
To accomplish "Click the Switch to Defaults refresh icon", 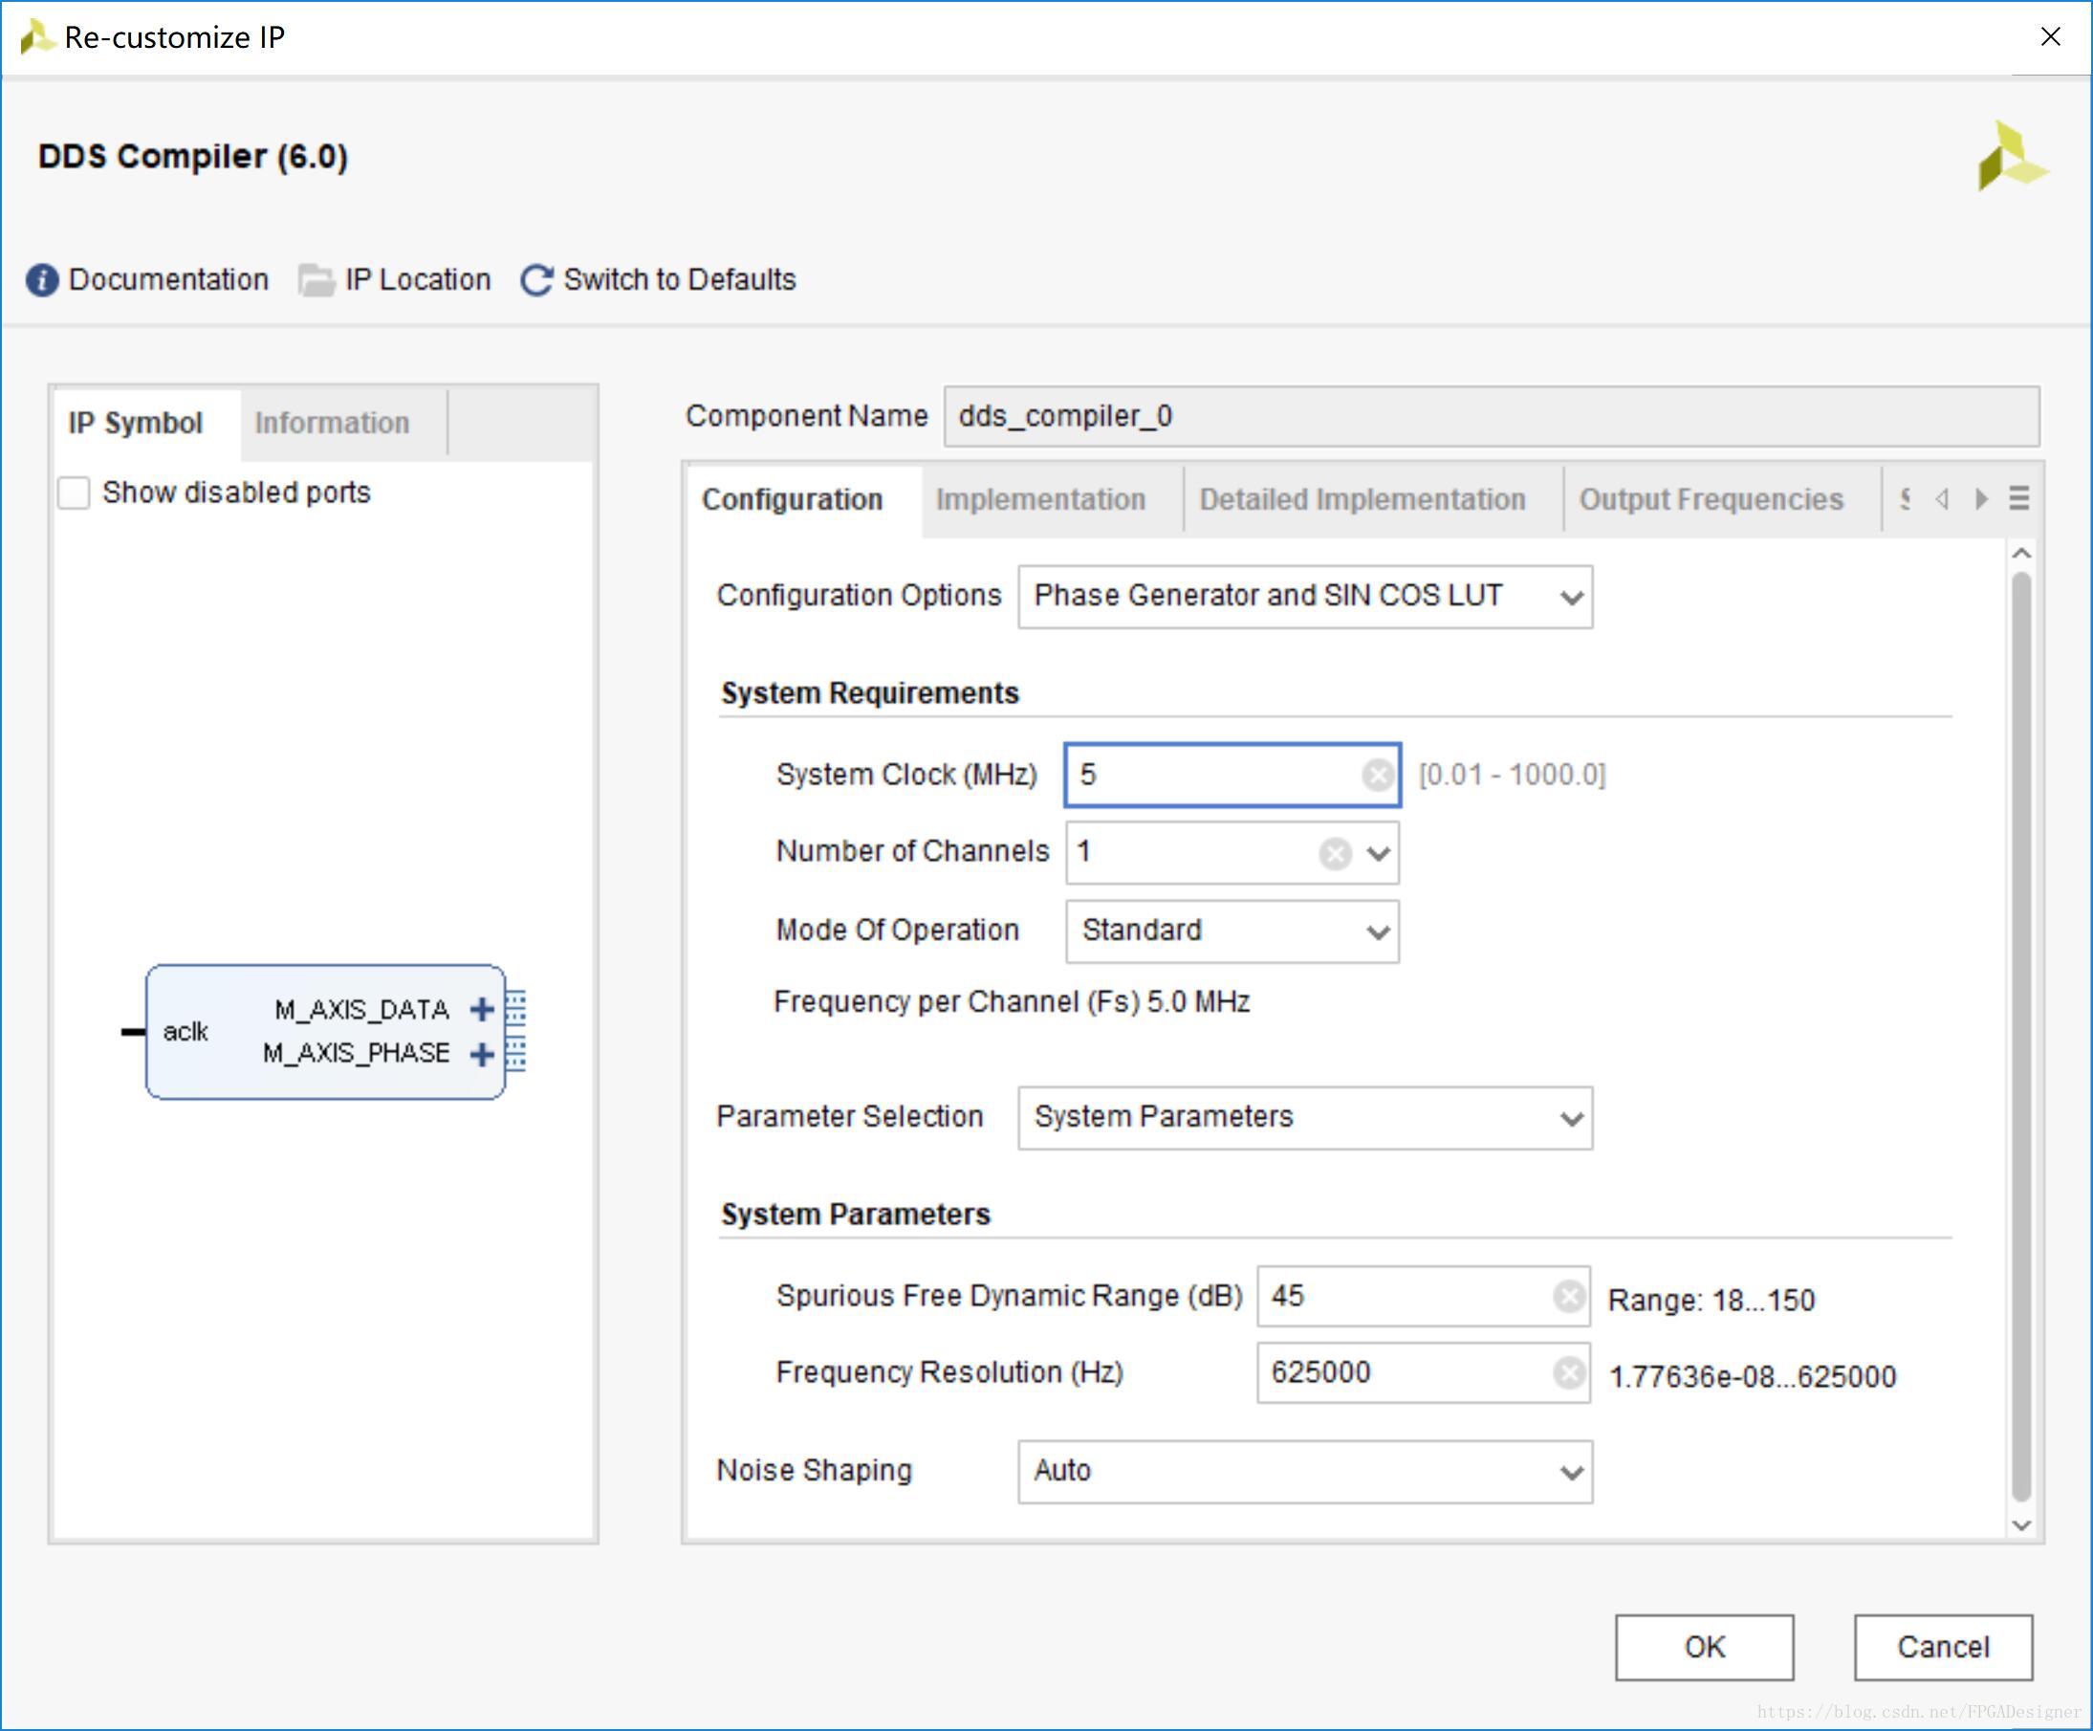I will pyautogui.click(x=536, y=280).
